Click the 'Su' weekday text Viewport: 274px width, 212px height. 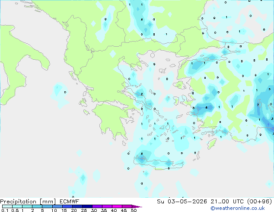[x=161, y=202]
